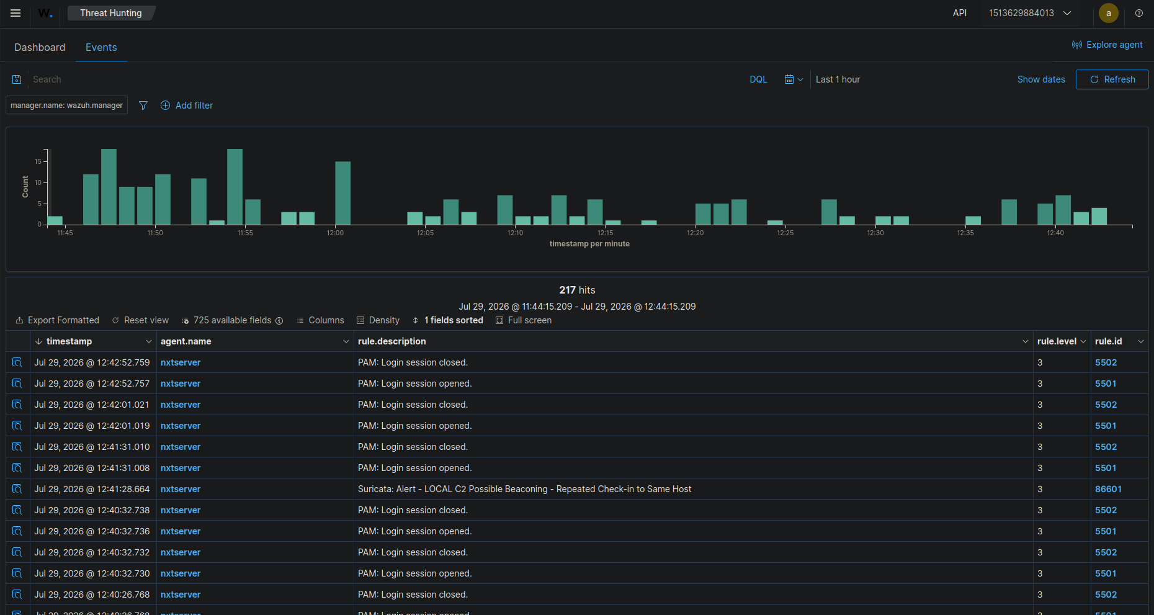This screenshot has height=615, width=1154.
Task: Click Export Formatted
Action: pos(57,320)
